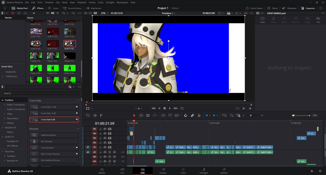This screenshot has width=326, height=175.
Task: Toggle timeline Snapping magnet
Action: pyautogui.click(x=186, y=115)
